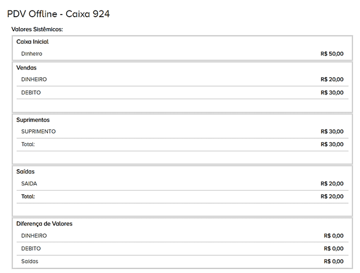Select the DEBITO label under Vendas
This screenshot has width=360, height=273.
tap(31, 92)
